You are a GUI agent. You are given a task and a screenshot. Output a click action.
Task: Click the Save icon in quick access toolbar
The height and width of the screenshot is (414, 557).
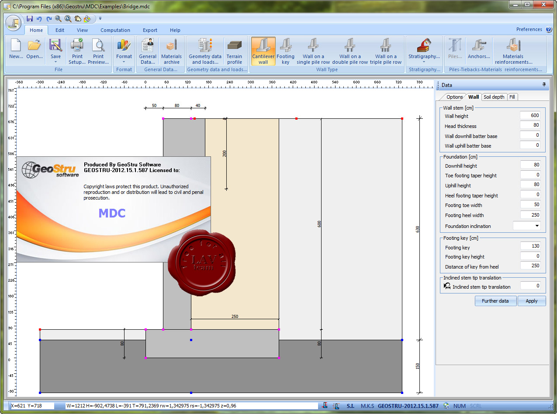(30, 19)
